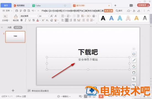This screenshot has height=99, width=152.
Task: Open the font name dropdown
Action: (37, 16)
